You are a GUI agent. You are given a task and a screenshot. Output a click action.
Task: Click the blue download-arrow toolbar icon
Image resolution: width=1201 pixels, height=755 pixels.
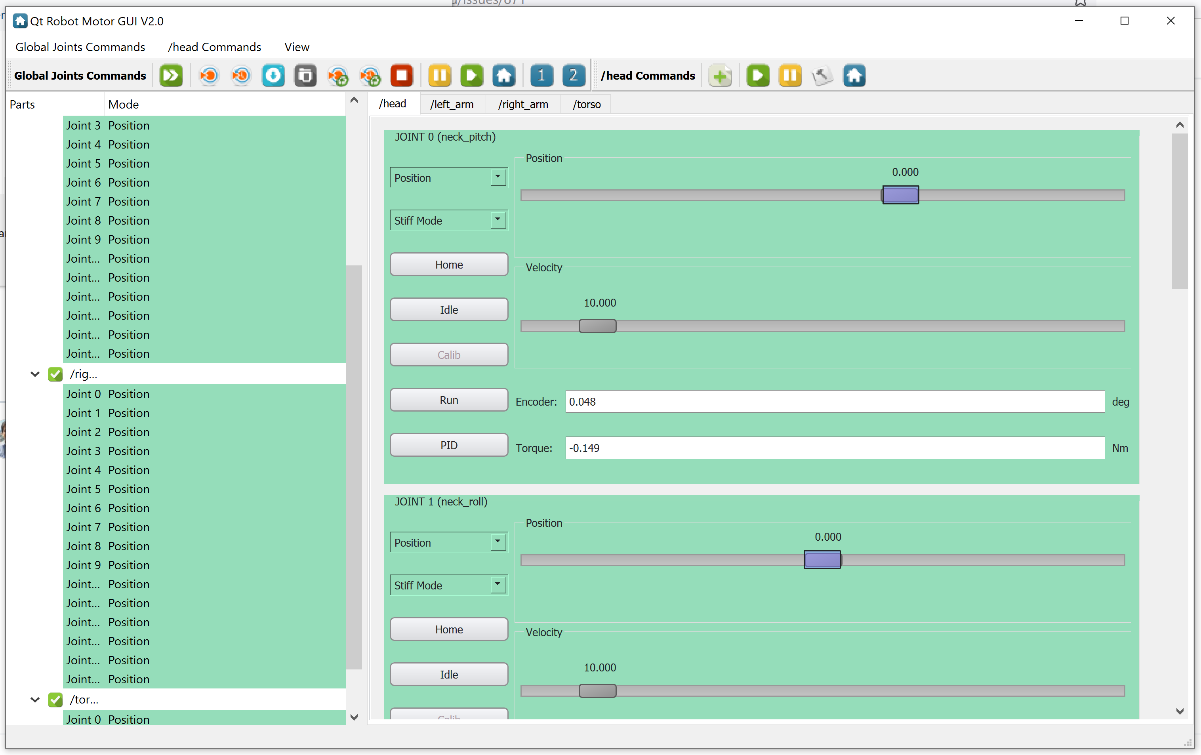click(x=273, y=76)
